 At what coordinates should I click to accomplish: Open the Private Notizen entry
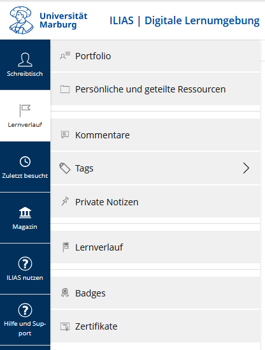click(155, 202)
